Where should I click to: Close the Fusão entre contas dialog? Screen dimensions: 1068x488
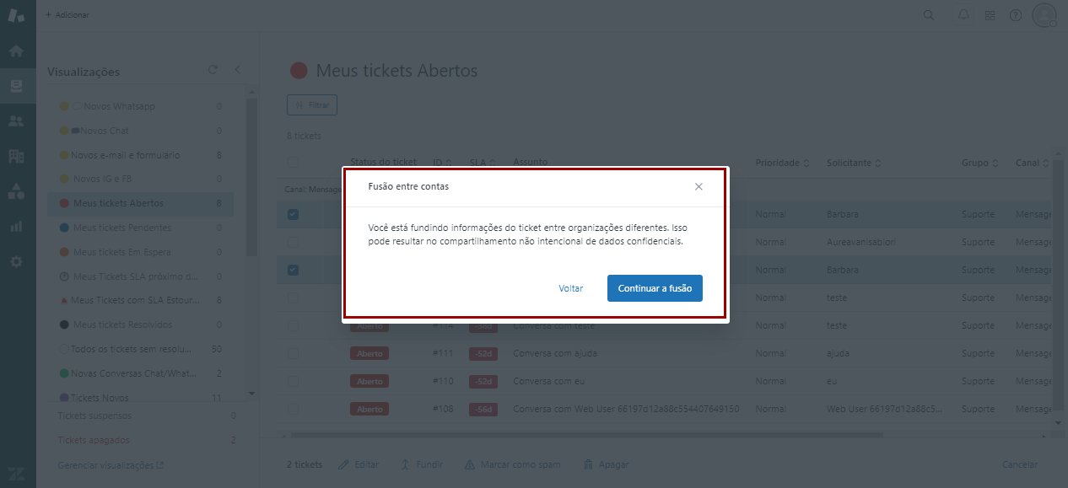click(699, 186)
